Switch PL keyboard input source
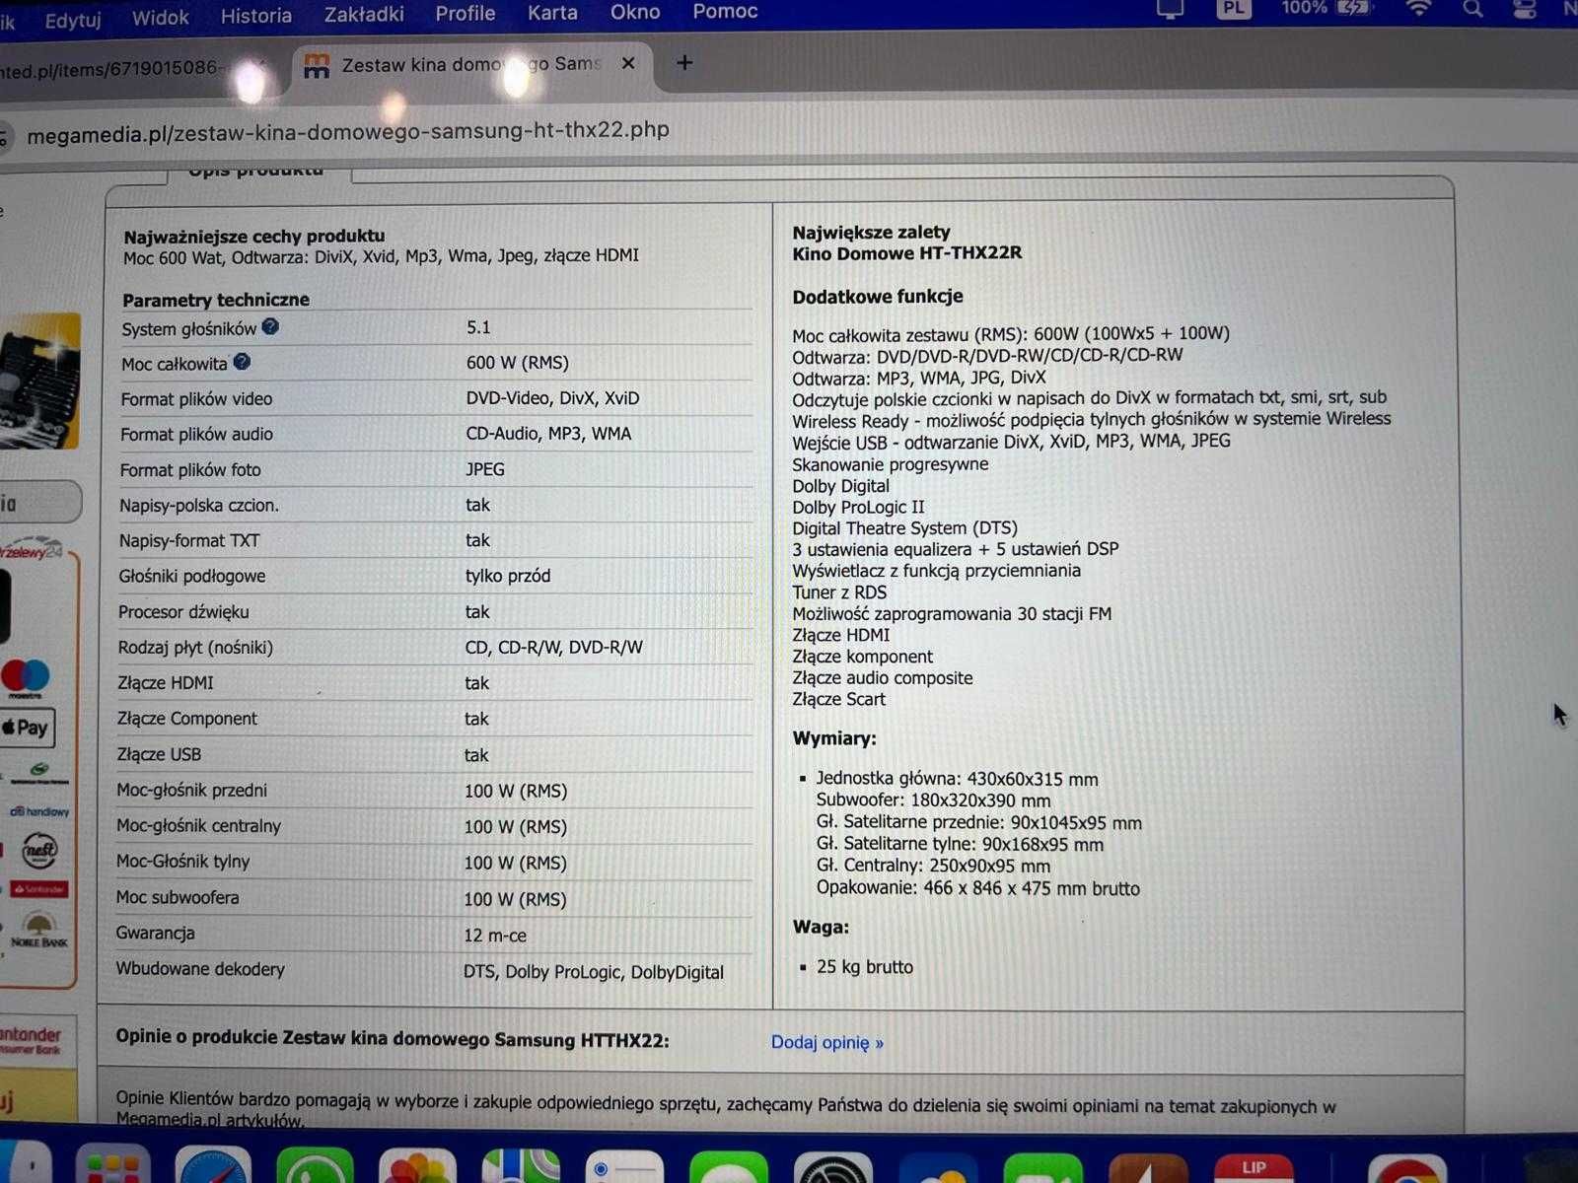The image size is (1578, 1183). click(1234, 8)
